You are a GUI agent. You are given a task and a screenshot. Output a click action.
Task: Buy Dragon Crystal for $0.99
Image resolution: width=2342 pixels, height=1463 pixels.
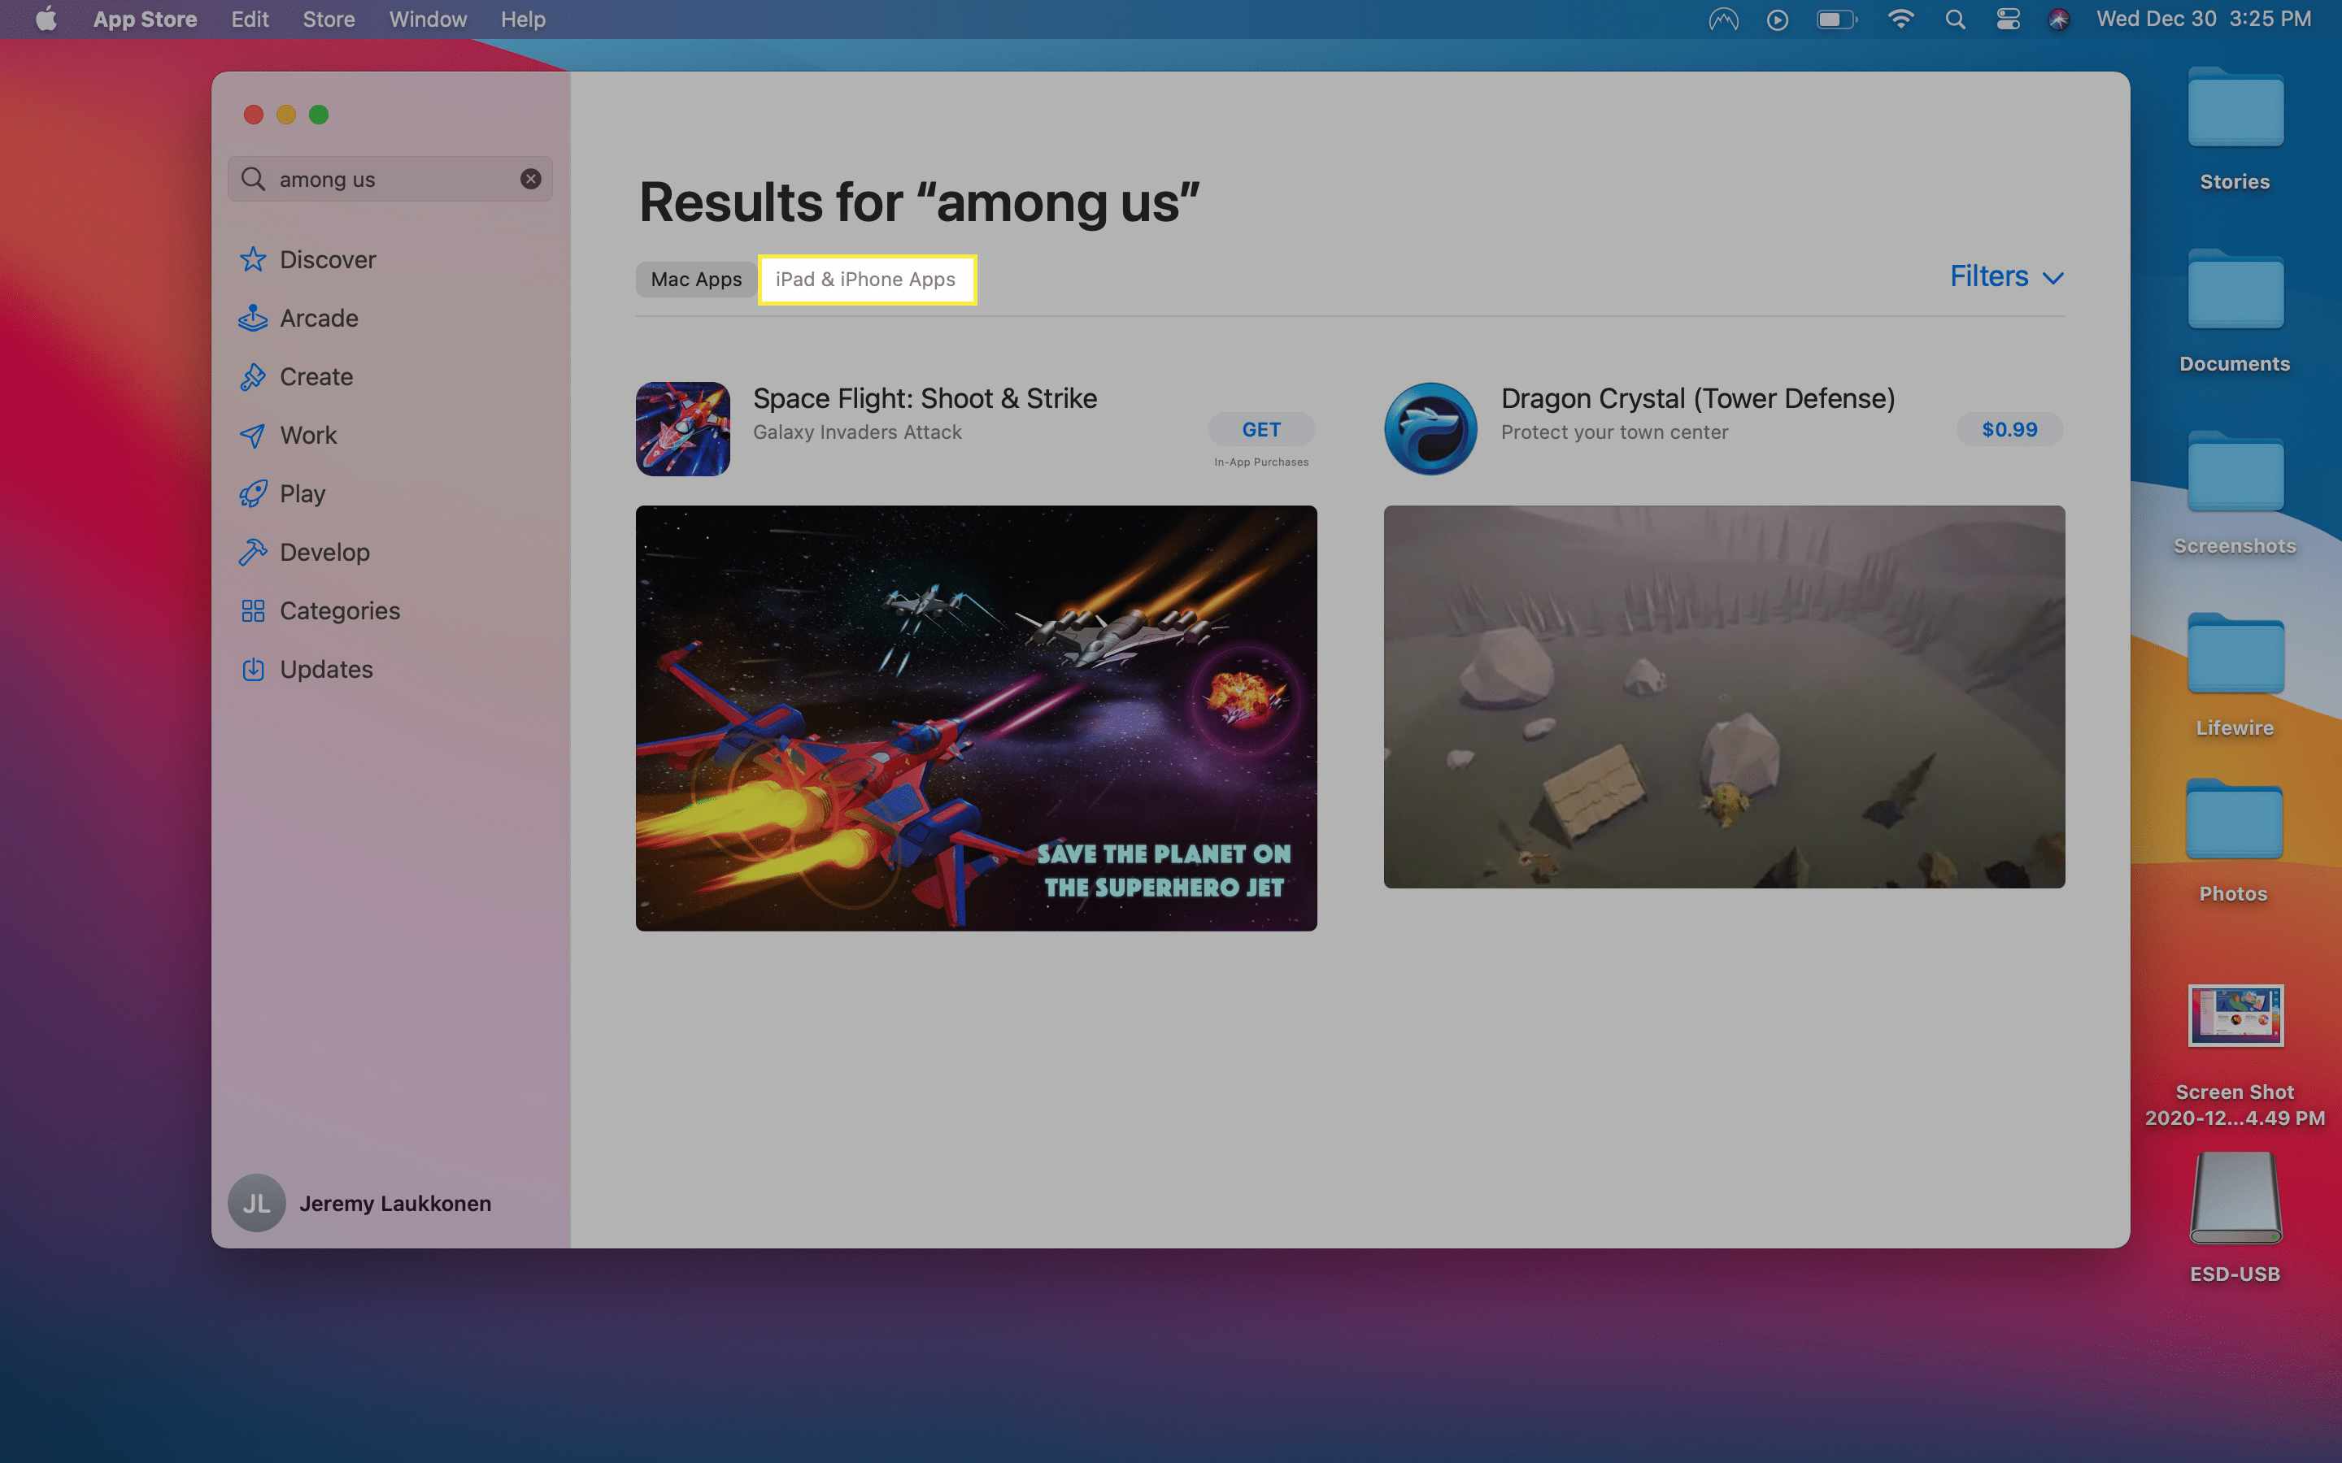coord(2009,430)
